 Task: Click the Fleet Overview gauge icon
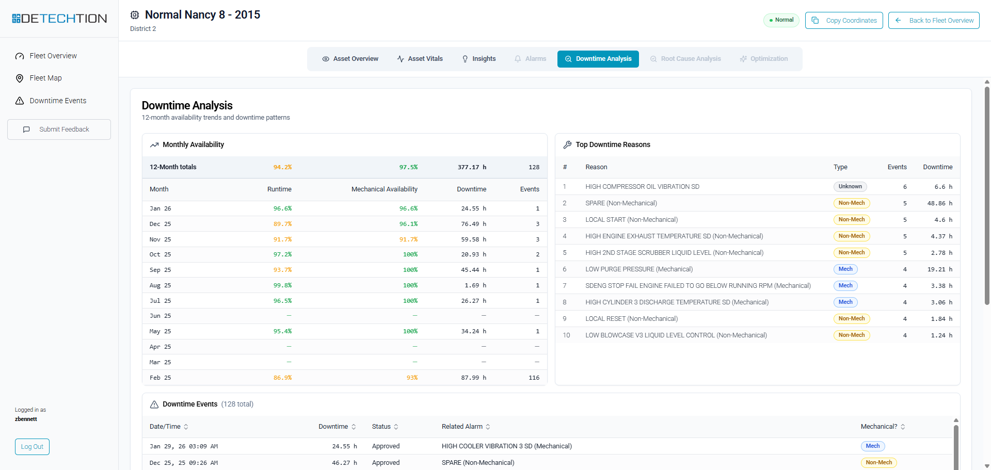20,56
